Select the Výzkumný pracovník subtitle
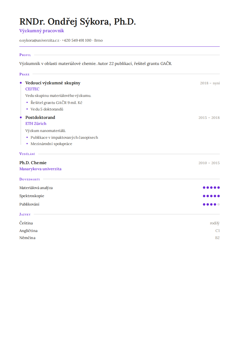 [42, 31]
